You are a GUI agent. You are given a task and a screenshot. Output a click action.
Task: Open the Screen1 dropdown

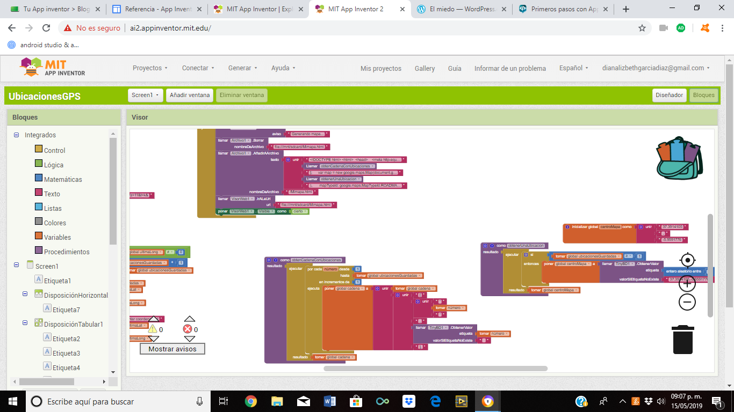146,95
